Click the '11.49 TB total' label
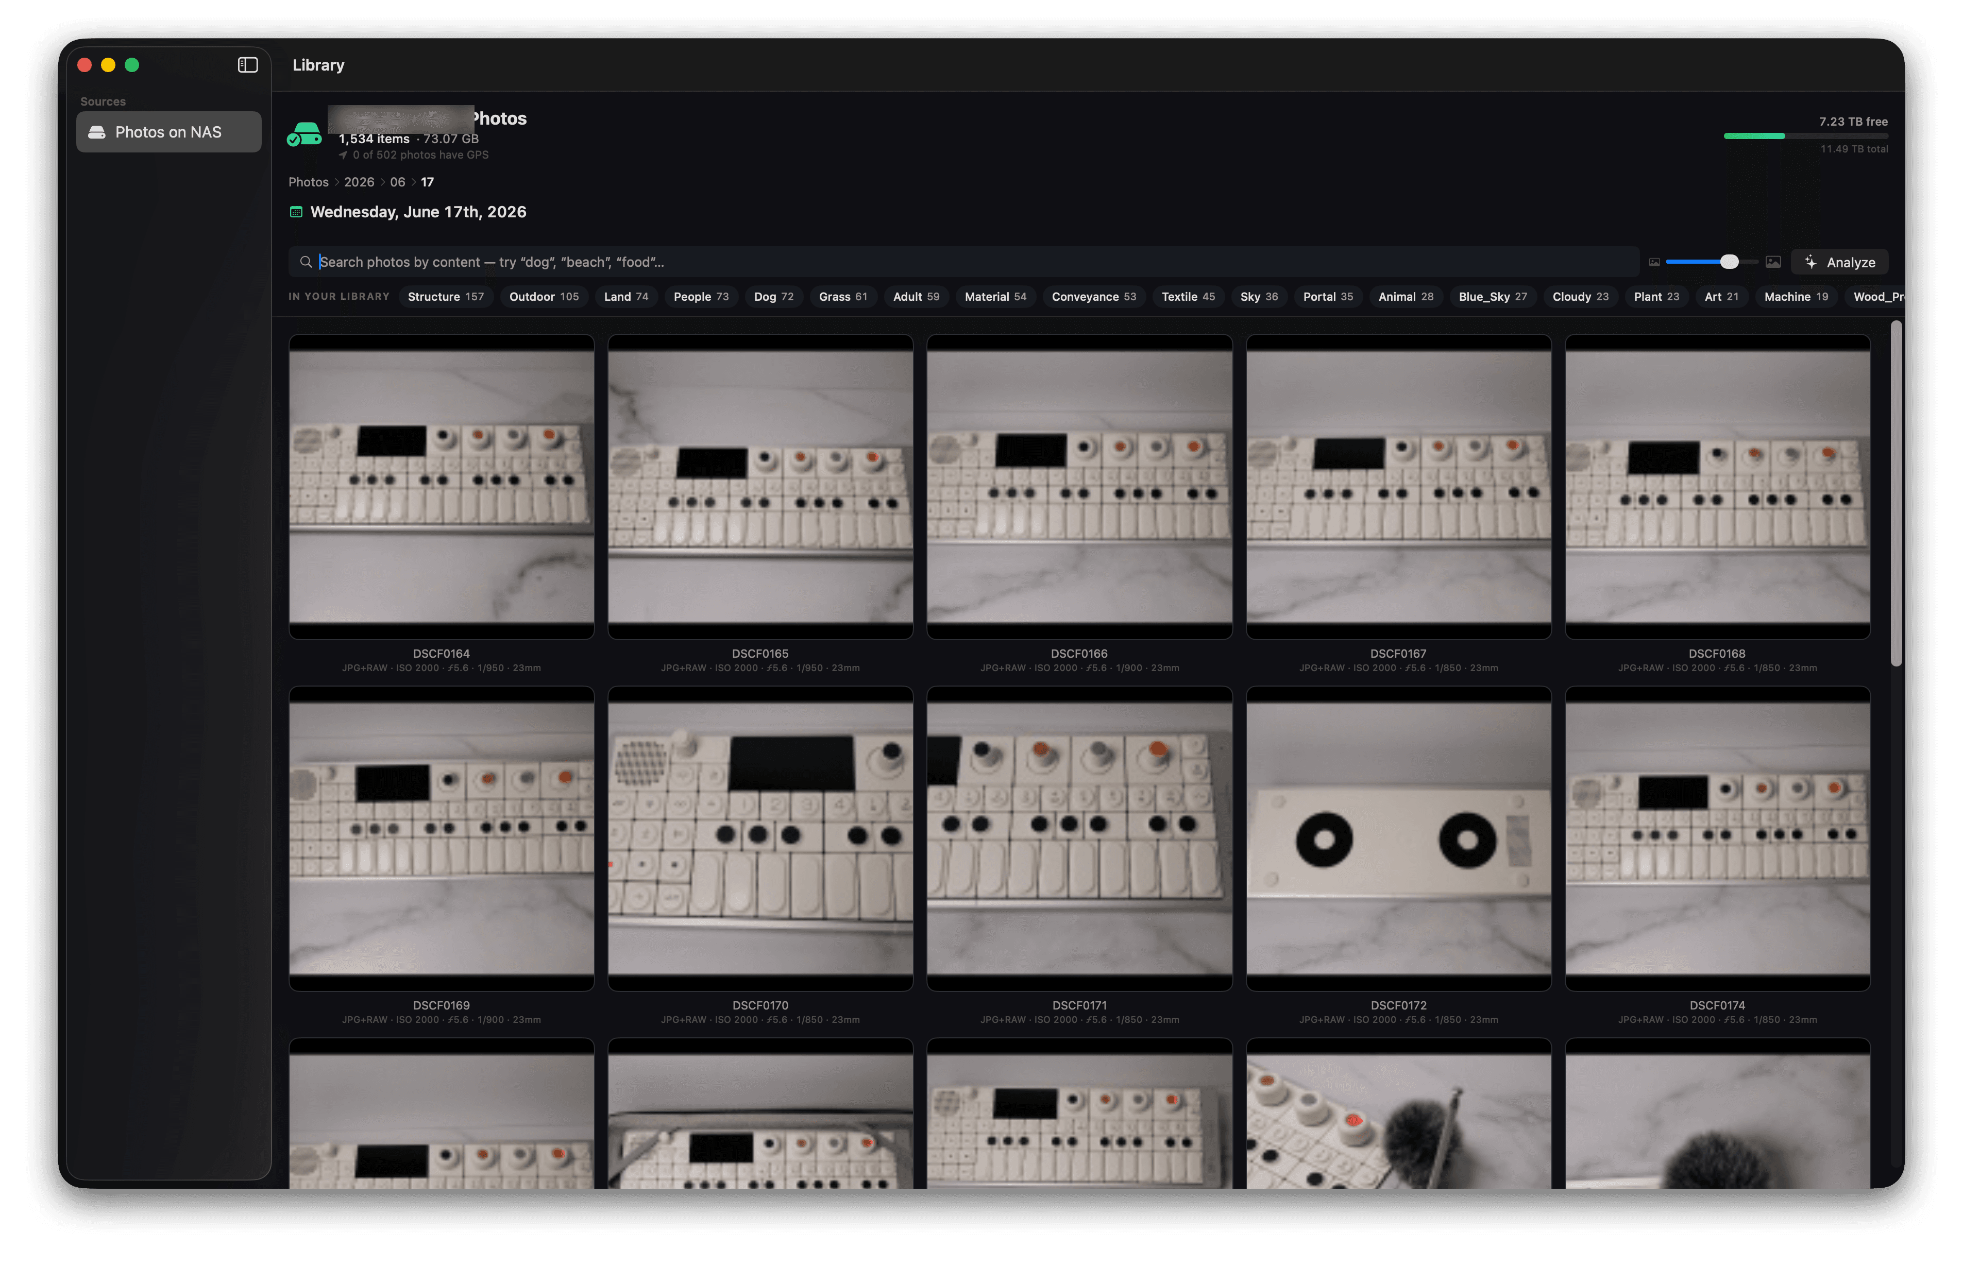Viewport: 1963px width, 1266px height. pyautogui.click(x=1854, y=149)
